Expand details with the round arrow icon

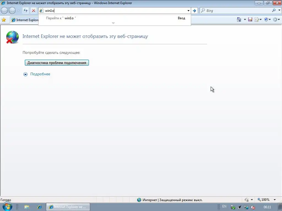click(26, 74)
